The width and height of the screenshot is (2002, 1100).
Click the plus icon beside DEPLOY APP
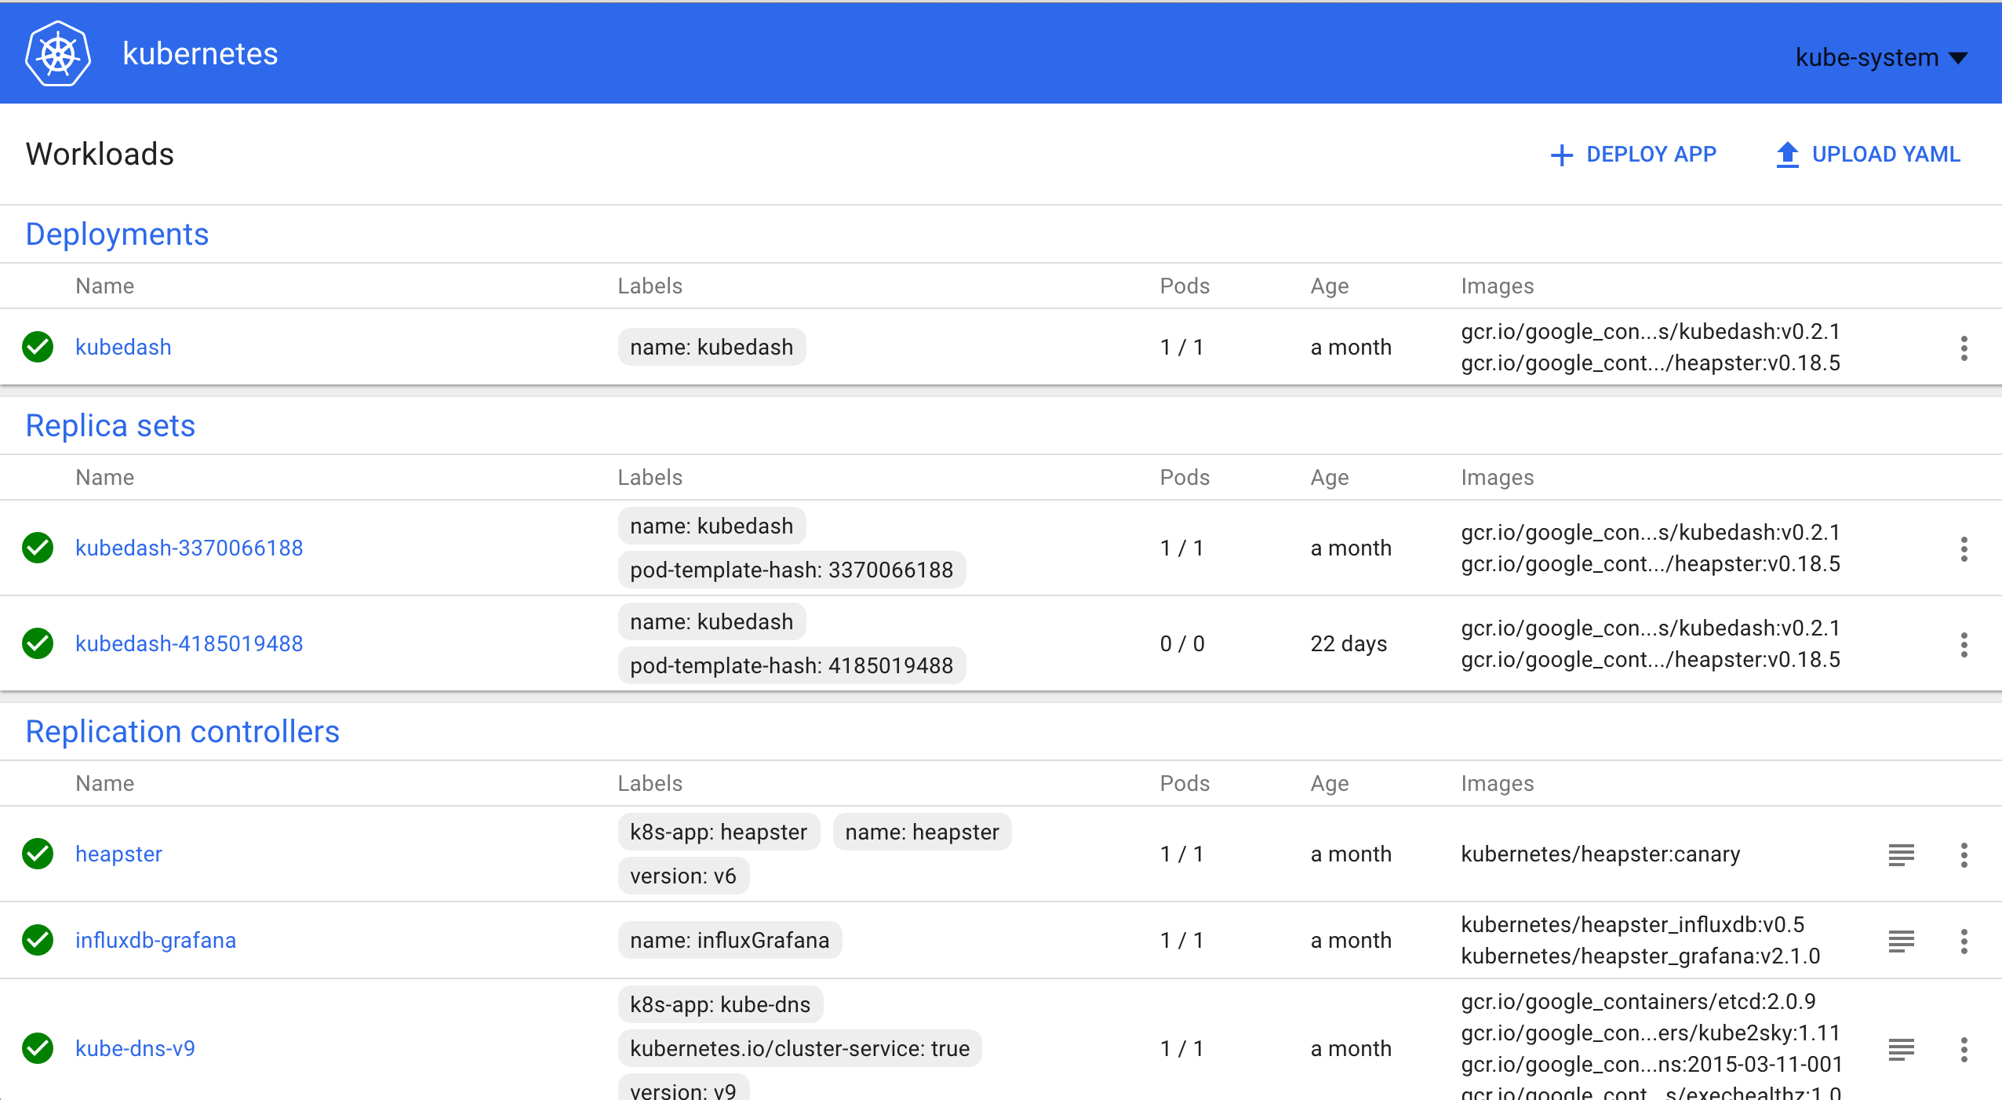(1562, 155)
